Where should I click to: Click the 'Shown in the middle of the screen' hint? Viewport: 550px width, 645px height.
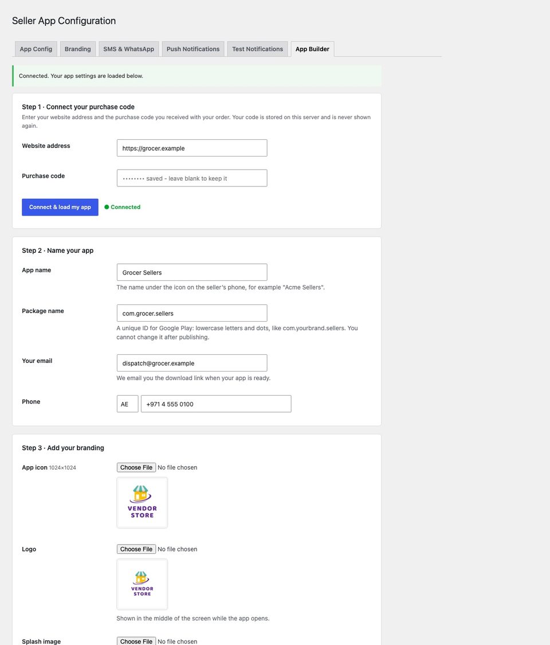coord(193,618)
